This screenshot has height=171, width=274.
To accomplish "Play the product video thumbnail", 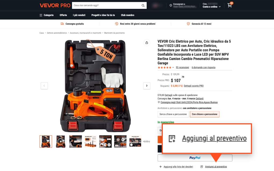I will (x=61, y=141).
